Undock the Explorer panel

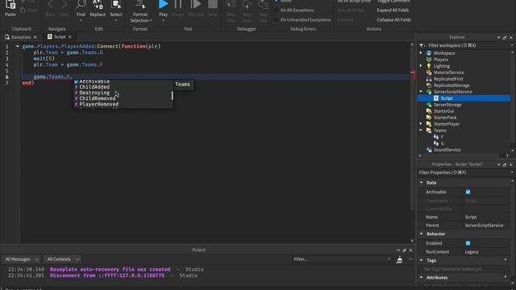pyautogui.click(x=505, y=38)
